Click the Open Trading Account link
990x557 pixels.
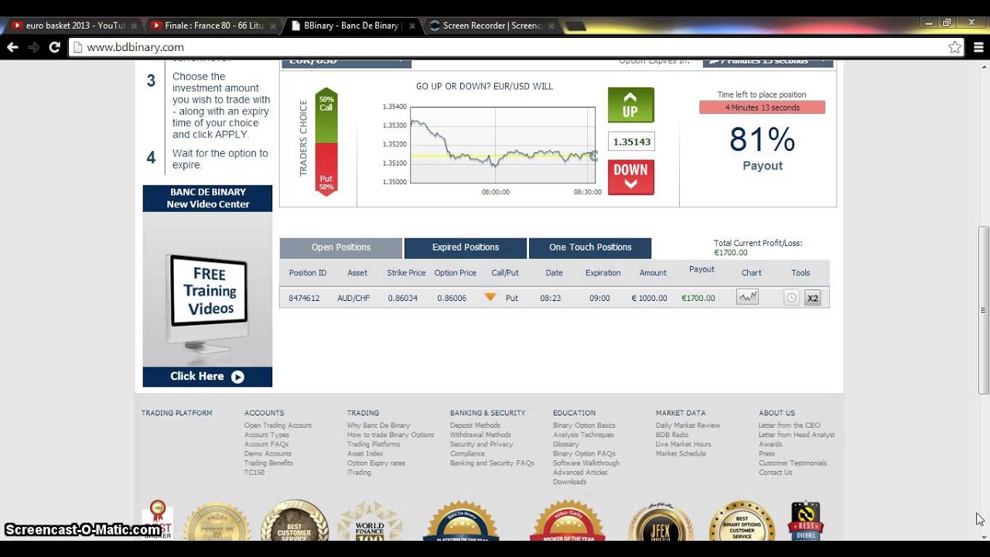(x=278, y=425)
